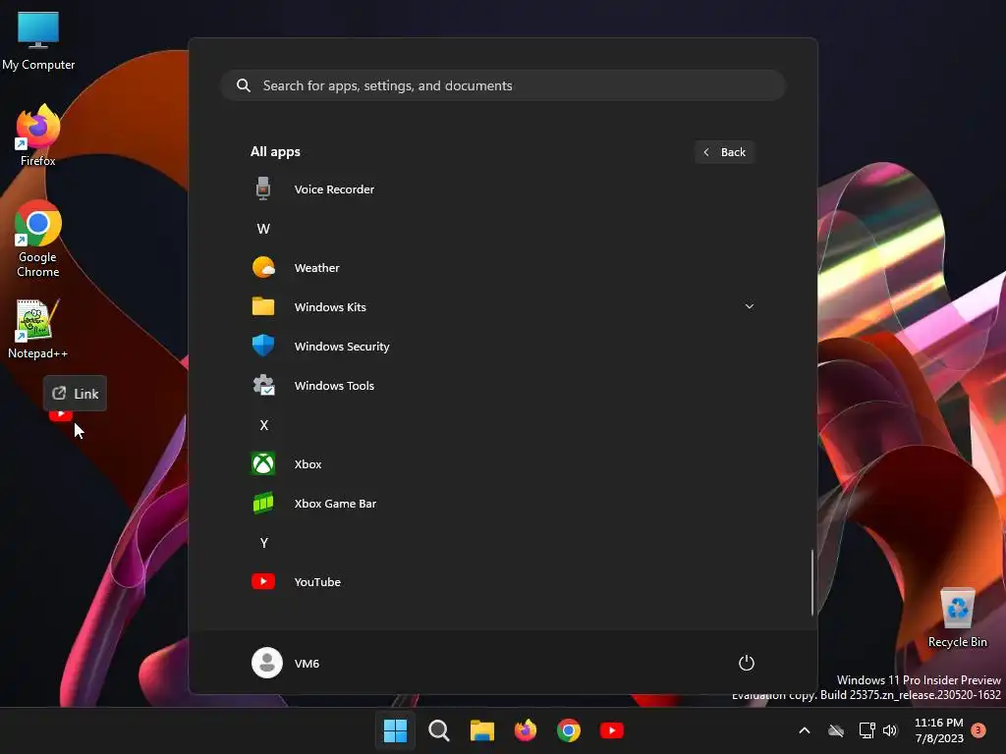
Task: Click the VM6 account name
Action: click(307, 663)
